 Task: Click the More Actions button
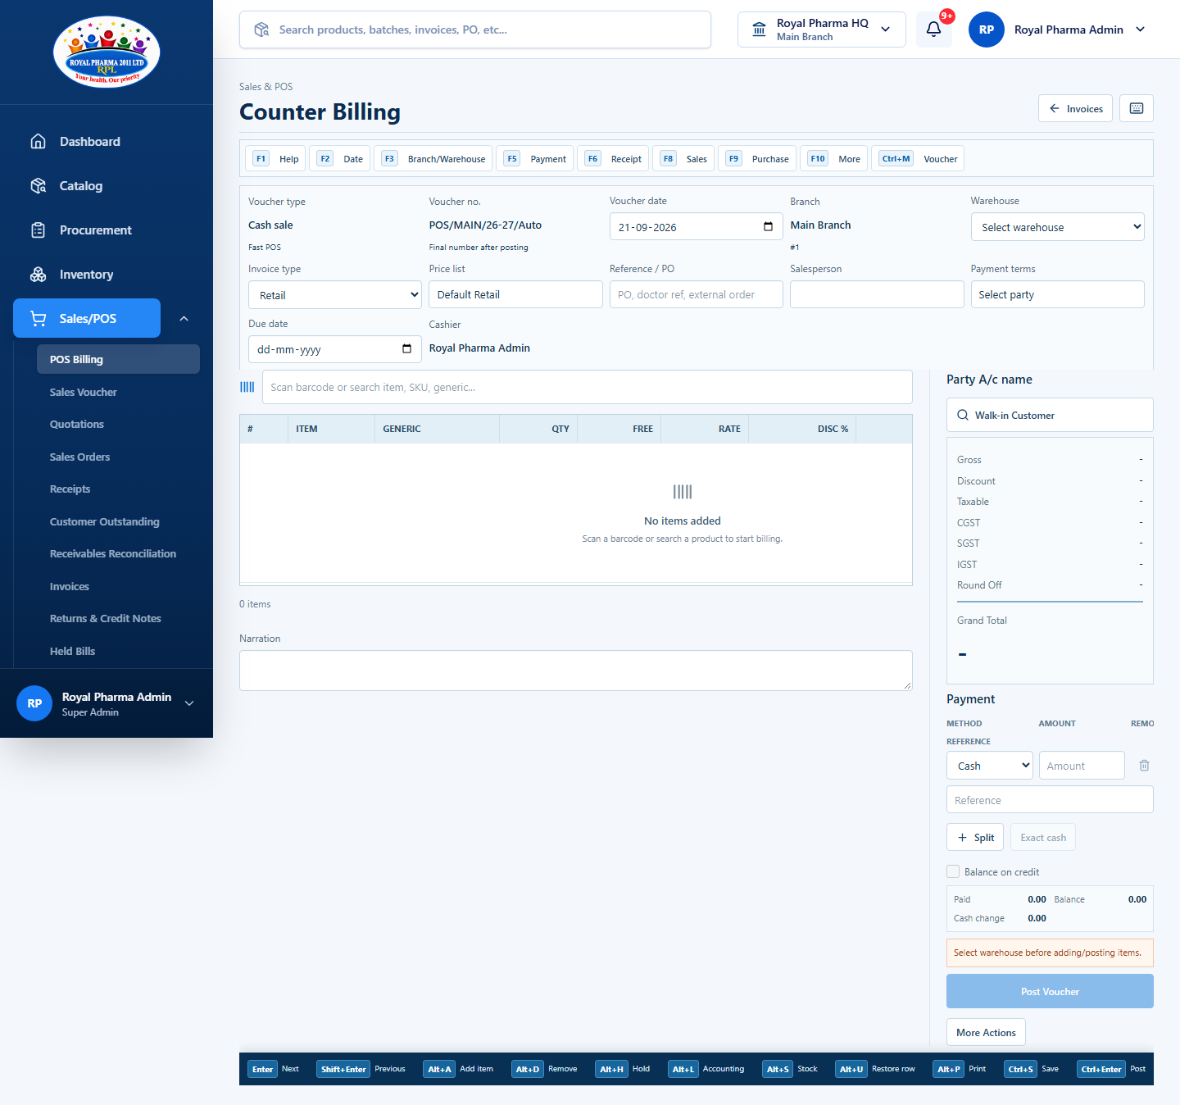[986, 1032]
